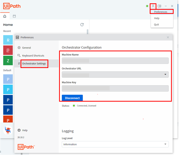Toggle the side panel layout icon

coord(160,6)
